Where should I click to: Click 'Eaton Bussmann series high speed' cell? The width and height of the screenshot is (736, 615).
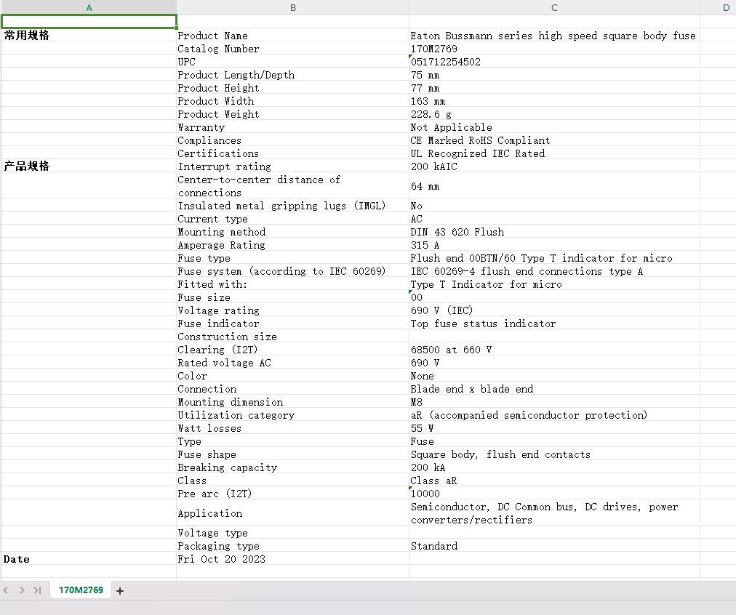pos(554,36)
